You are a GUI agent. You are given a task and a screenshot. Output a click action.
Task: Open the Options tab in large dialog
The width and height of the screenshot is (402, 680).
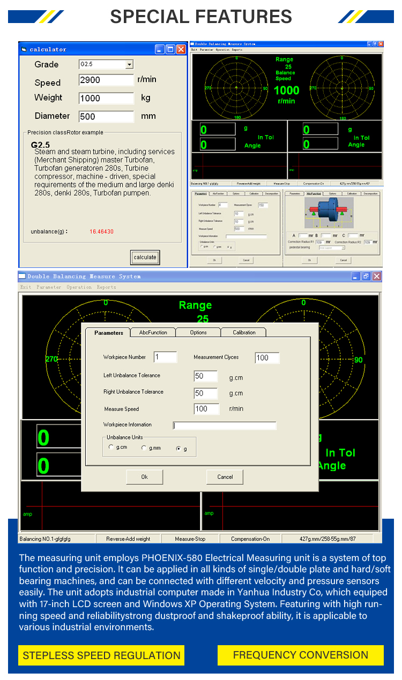(x=198, y=332)
